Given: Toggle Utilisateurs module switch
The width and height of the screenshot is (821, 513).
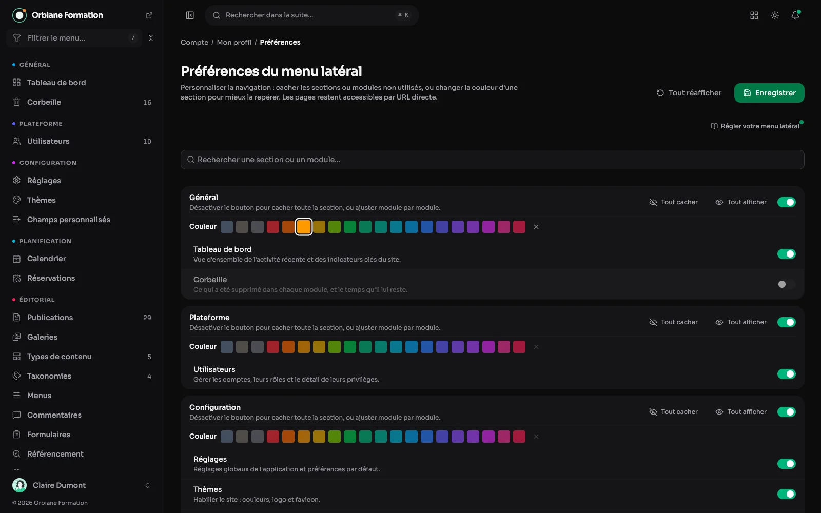Looking at the screenshot, I should point(787,374).
